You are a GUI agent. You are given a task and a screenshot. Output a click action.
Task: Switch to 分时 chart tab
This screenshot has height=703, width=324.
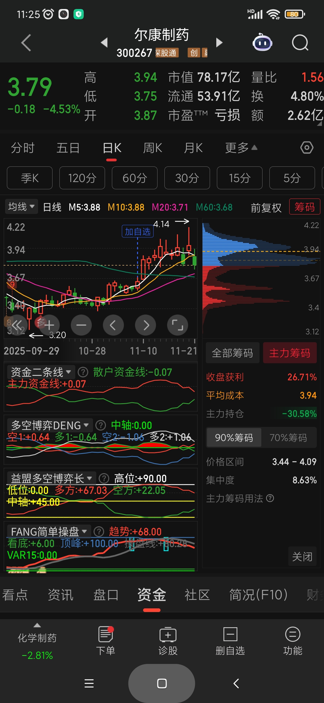point(23,148)
